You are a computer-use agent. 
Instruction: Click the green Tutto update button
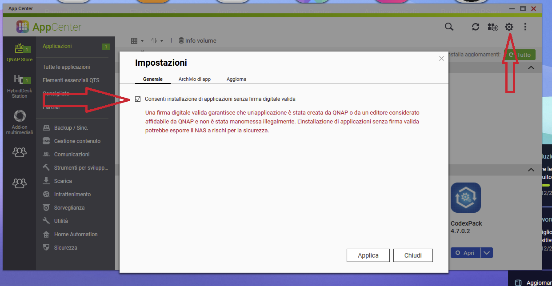[520, 55]
